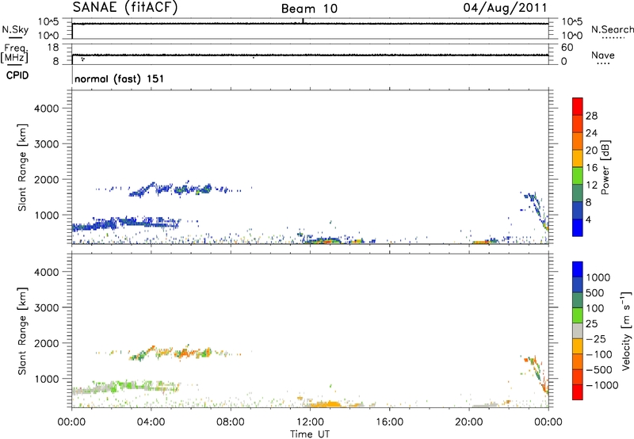Click the 'normal (fast) 151' CPID text
This screenshot has width=634, height=439.
120,78
